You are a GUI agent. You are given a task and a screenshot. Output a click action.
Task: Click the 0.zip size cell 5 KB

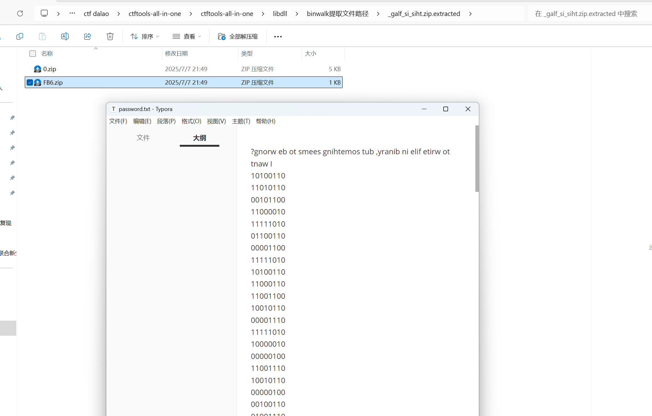click(334, 69)
